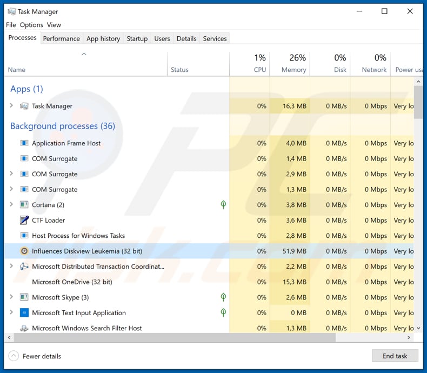Select the Processes tab

[x=22, y=38]
